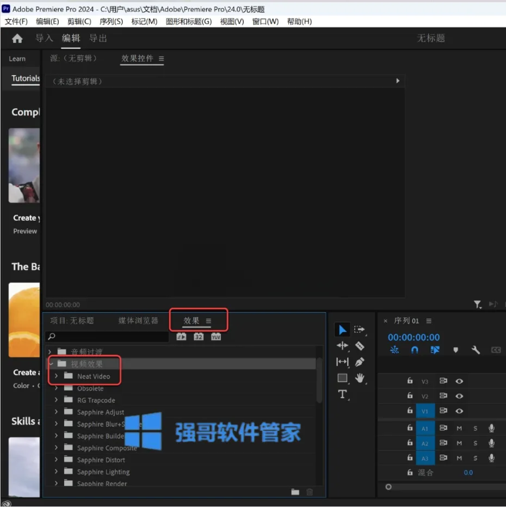Go to the Home screen icon
The width and height of the screenshot is (506, 507).
point(17,39)
